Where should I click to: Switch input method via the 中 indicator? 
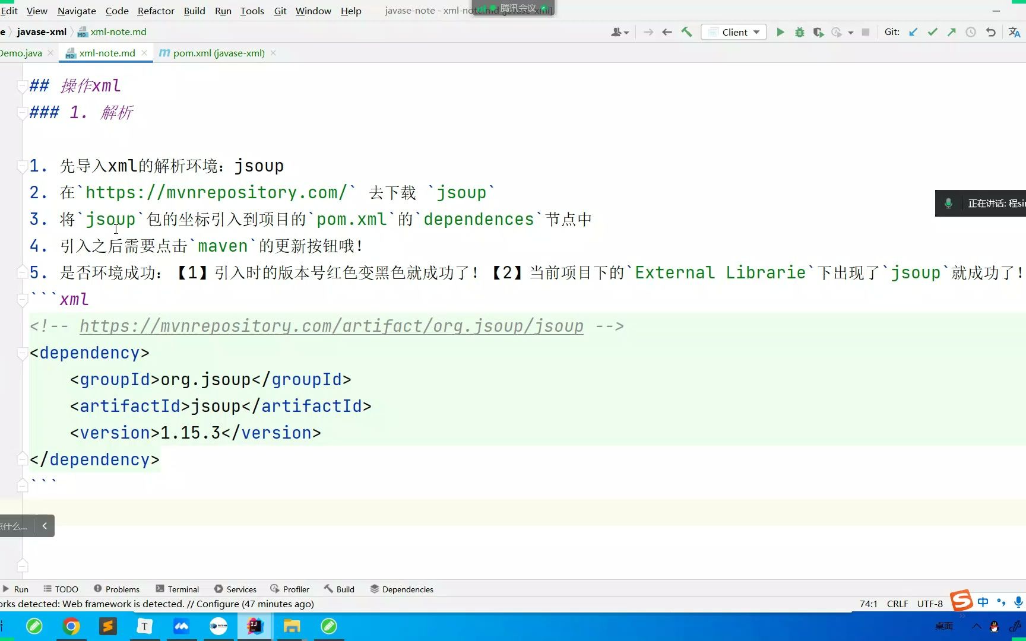point(983,601)
